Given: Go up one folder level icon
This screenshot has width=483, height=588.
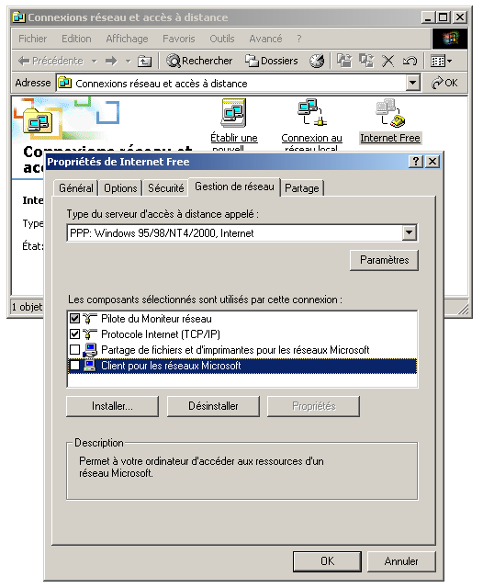Looking at the screenshot, I should pos(144,61).
